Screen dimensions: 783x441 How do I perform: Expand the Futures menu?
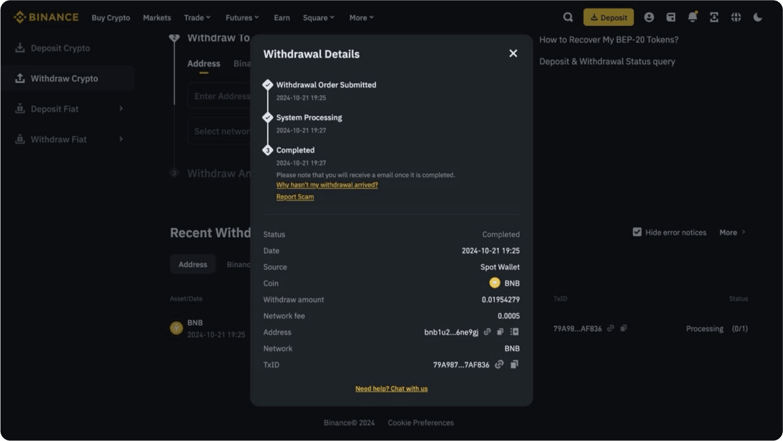tap(242, 18)
